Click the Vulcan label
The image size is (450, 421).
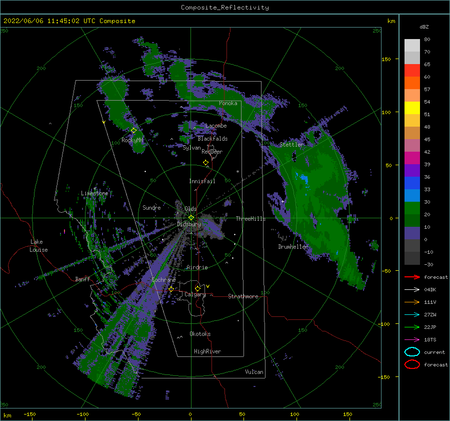tap(254, 372)
